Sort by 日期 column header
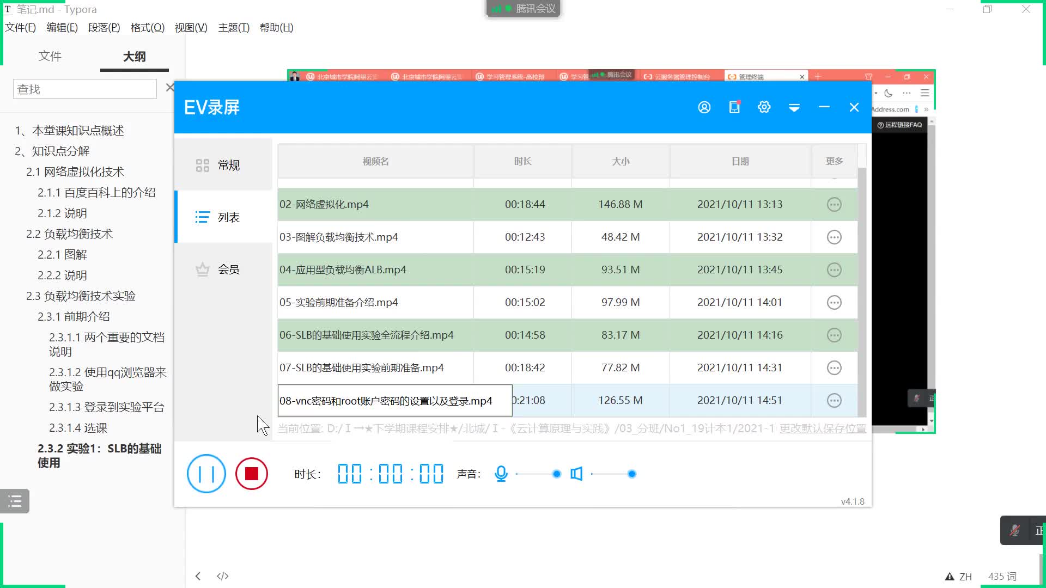 click(740, 161)
